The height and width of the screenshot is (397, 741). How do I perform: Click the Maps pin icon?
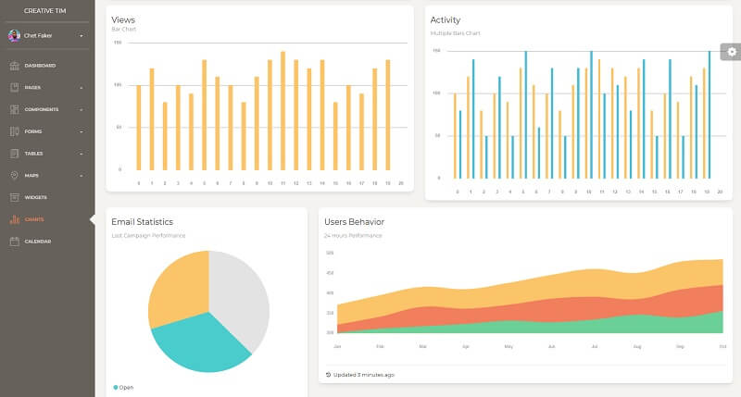14,175
